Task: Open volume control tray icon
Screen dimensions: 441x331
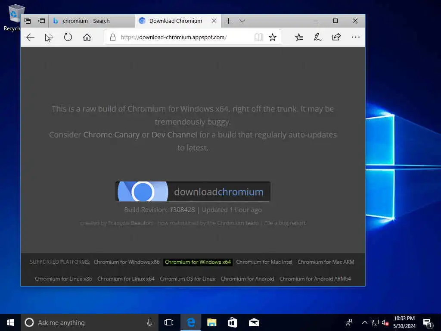Action: (x=385, y=322)
